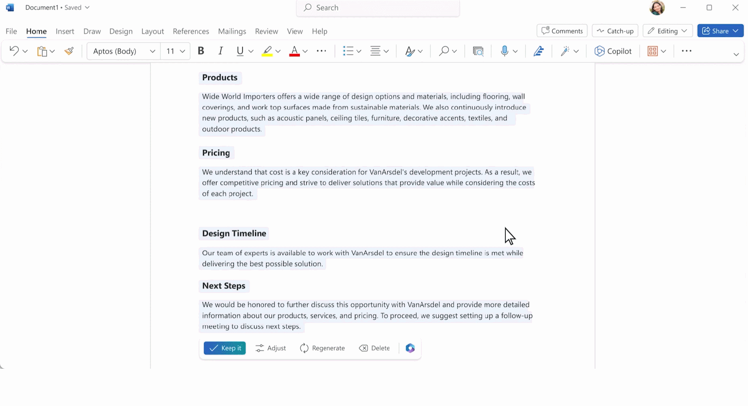This screenshot has height=406, width=748.
Task: Click the red add-ins grid icon
Action: 652,51
